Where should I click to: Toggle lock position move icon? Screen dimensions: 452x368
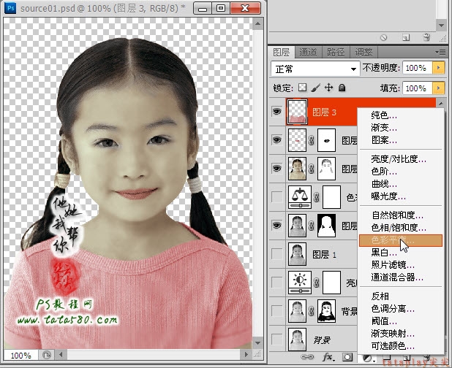(x=328, y=88)
